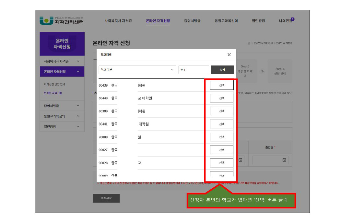The height and width of the screenshot is (223, 364).
Task: Open 열린광장 in the top navigation
Action: click(258, 21)
